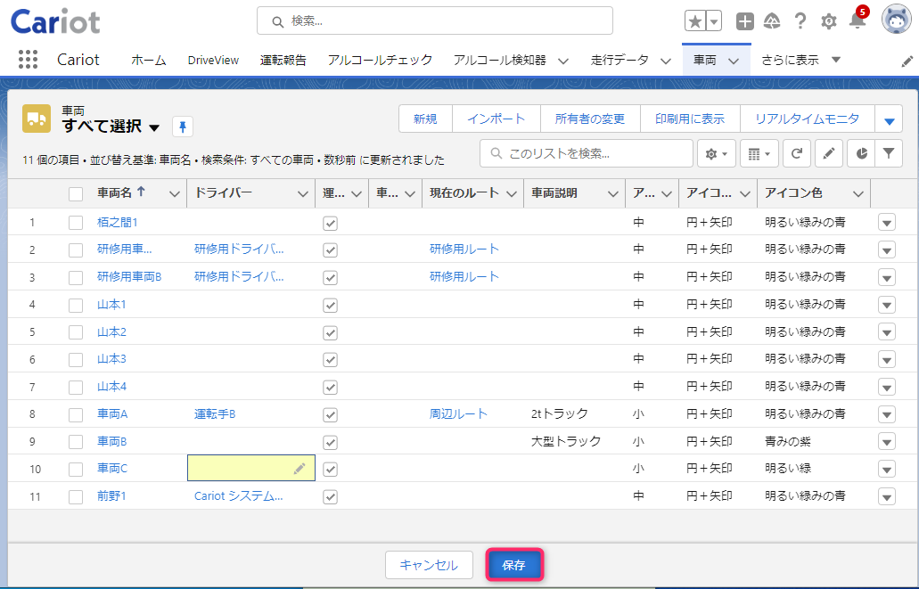
Task: Open the filter funnel icon
Action: coord(889,153)
